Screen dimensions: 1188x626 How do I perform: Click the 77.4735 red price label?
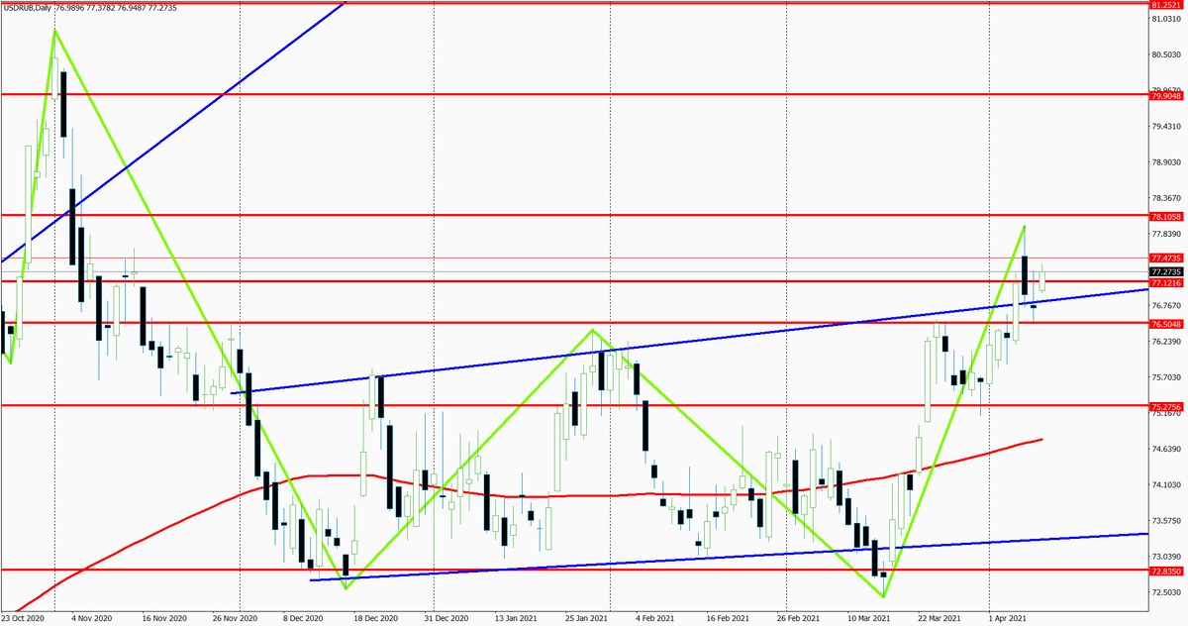1167,258
